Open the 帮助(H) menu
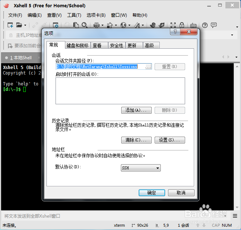241x230 pixels. (140, 15)
